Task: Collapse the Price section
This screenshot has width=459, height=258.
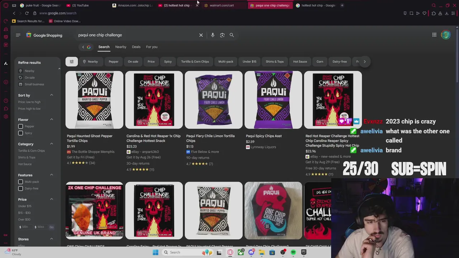Action: [51, 200]
